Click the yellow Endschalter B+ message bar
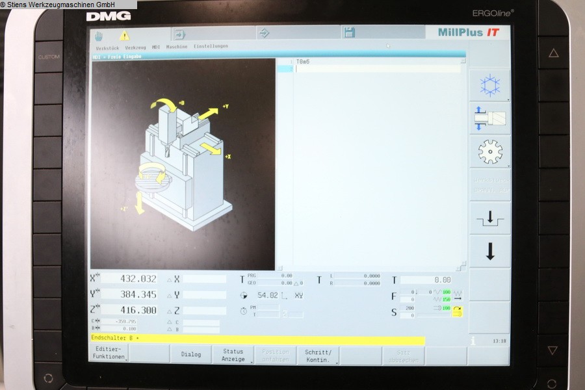 (257, 339)
